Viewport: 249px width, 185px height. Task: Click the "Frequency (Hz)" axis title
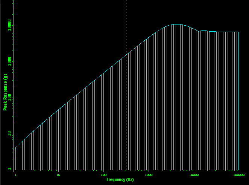[120, 180]
